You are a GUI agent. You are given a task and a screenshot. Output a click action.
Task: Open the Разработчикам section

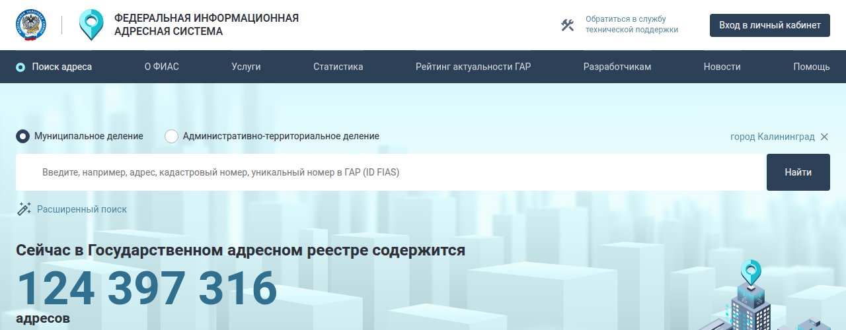click(617, 67)
